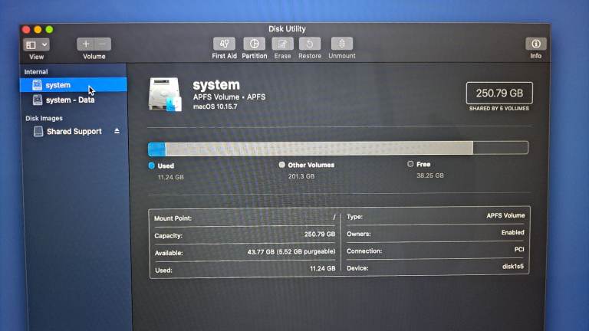This screenshot has width=589, height=331.
Task: Click the 250.79 GB capacity box
Action: [x=499, y=93]
